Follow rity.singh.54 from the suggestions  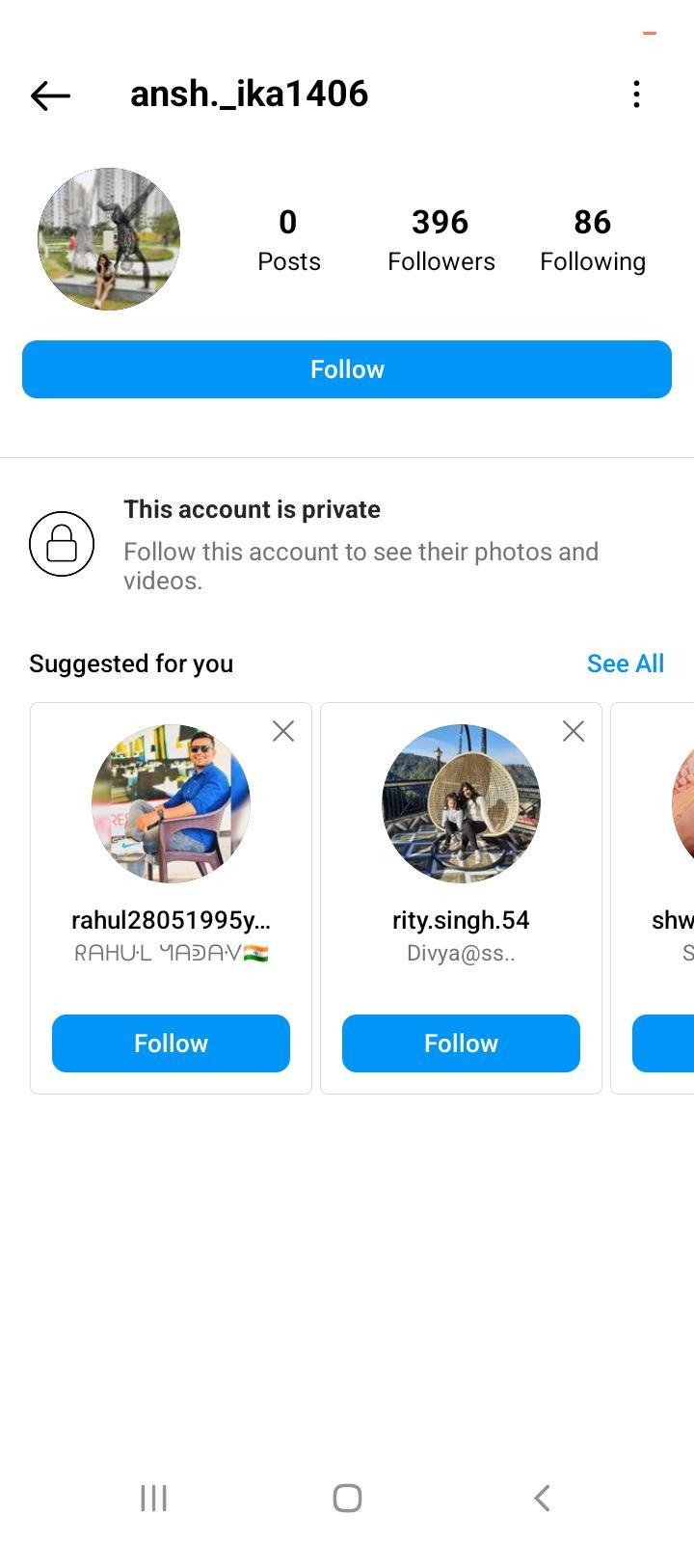tap(461, 1043)
